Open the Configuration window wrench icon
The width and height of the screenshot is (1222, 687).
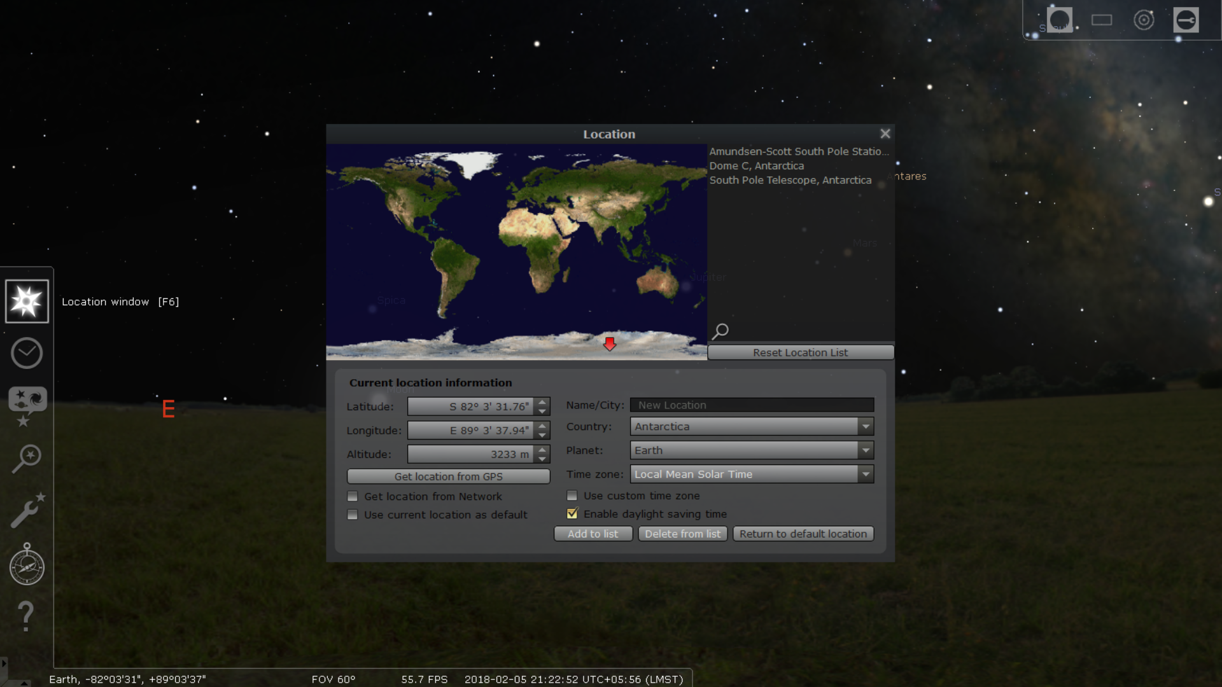(27, 510)
